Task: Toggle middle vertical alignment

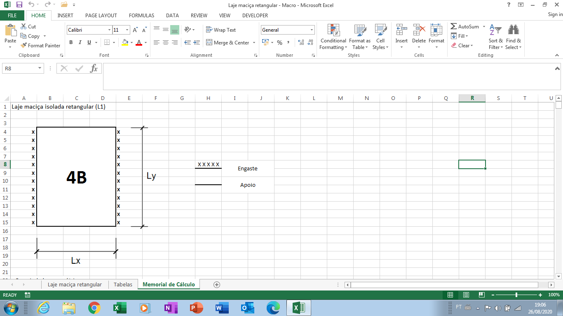Action: pos(165,30)
